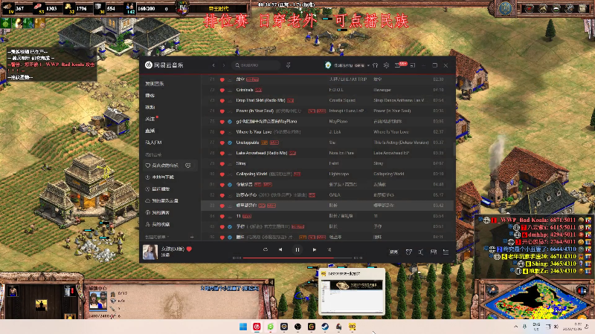
Task: Unlike the song Drop That Skirt
Action: [222, 101]
